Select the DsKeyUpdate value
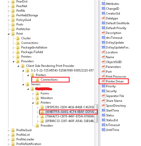141x146 pixels. point(115,43)
